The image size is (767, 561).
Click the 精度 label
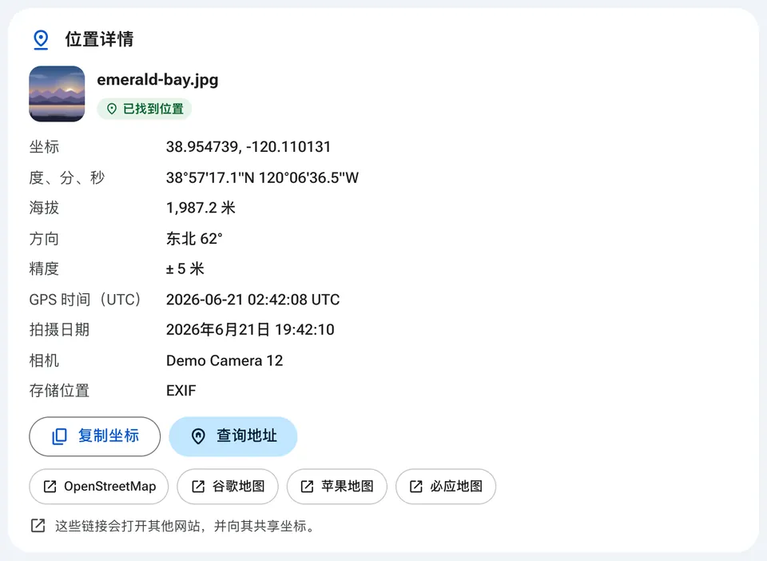[x=44, y=269]
